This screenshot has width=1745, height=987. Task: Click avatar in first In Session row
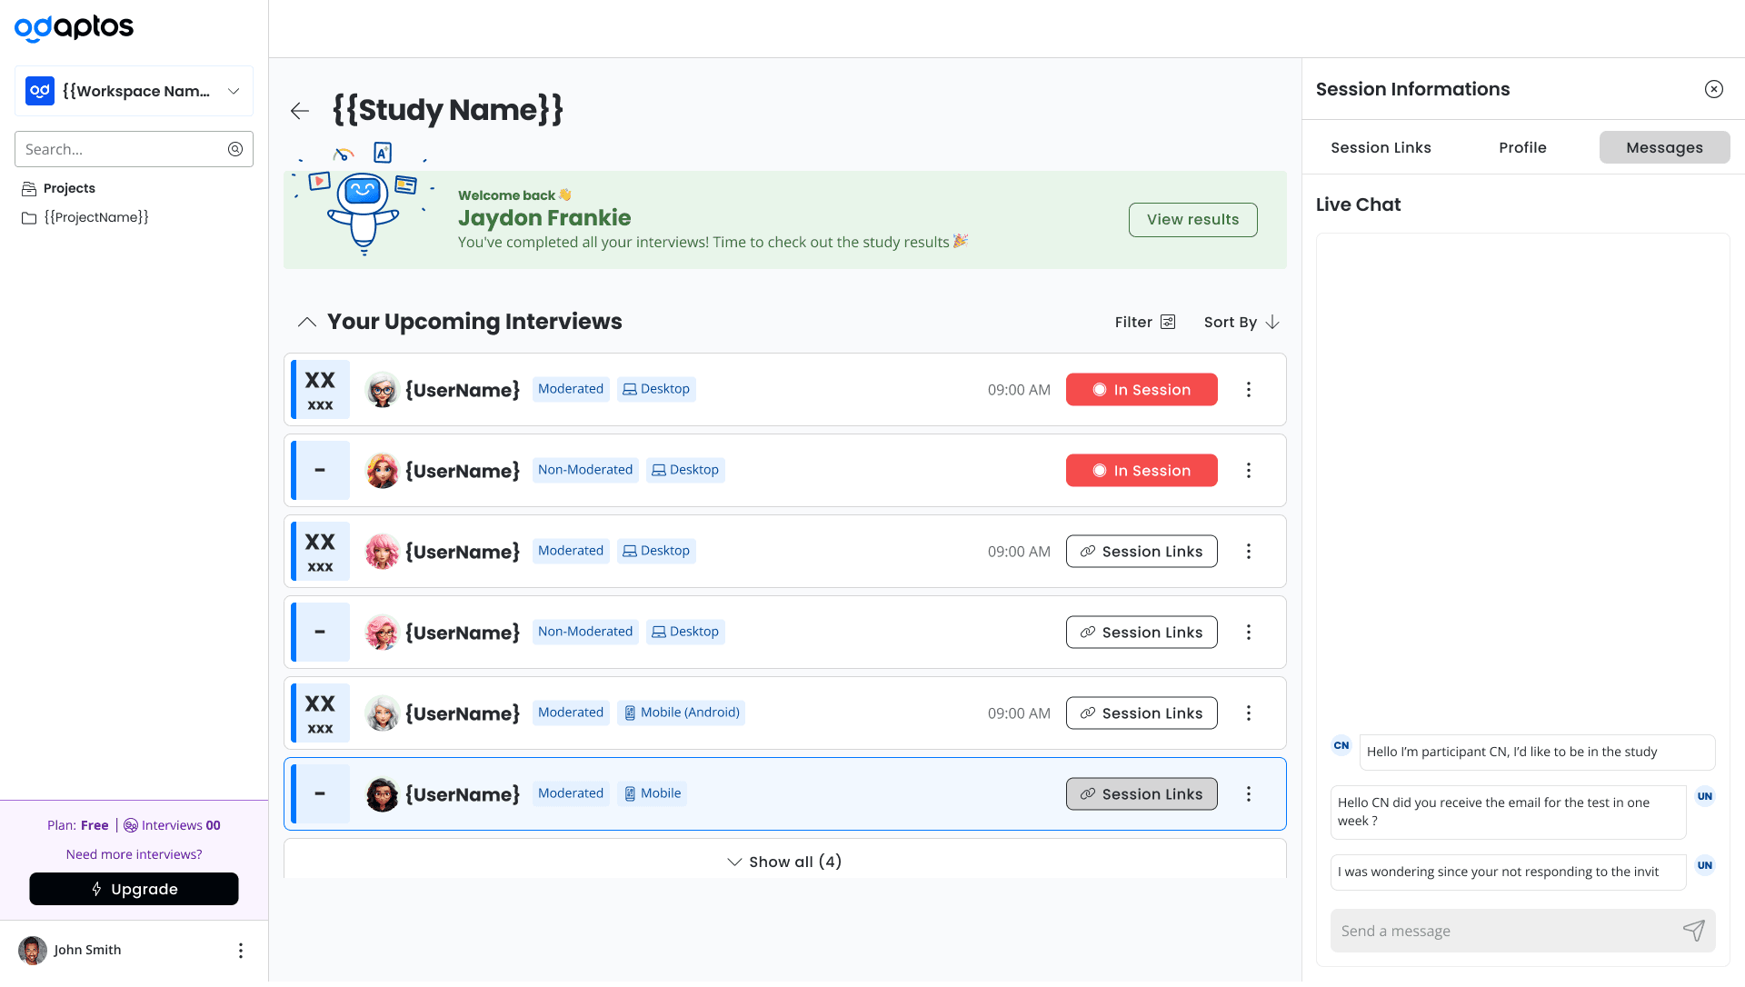383,390
